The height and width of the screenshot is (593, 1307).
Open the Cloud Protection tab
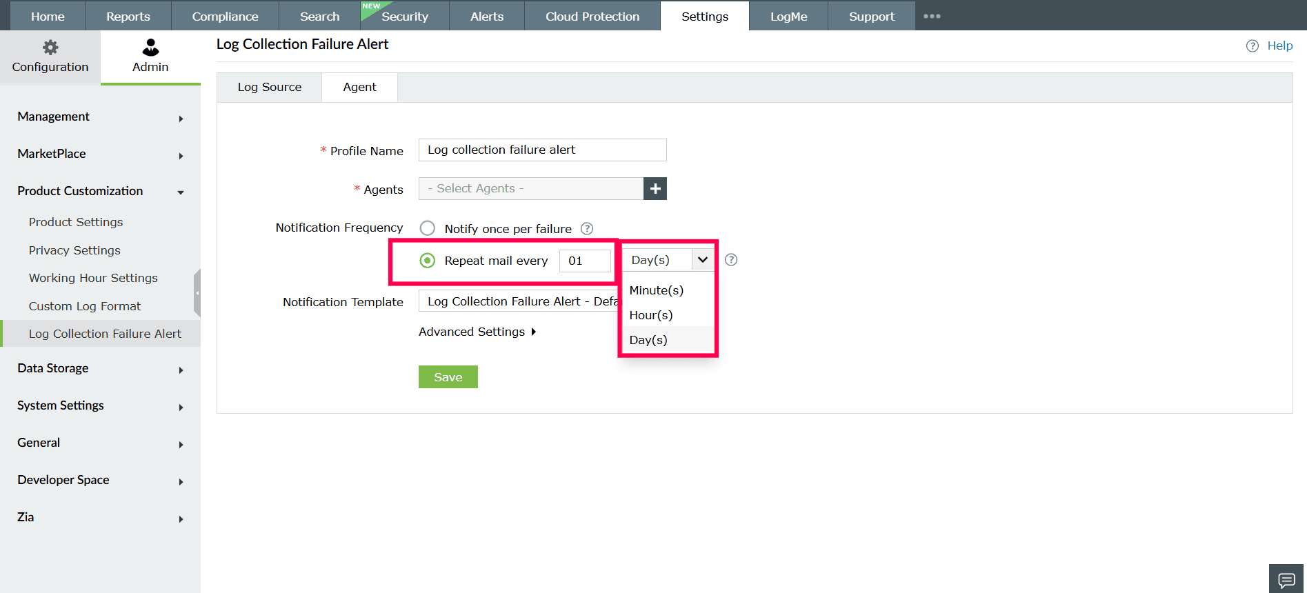[x=592, y=16]
